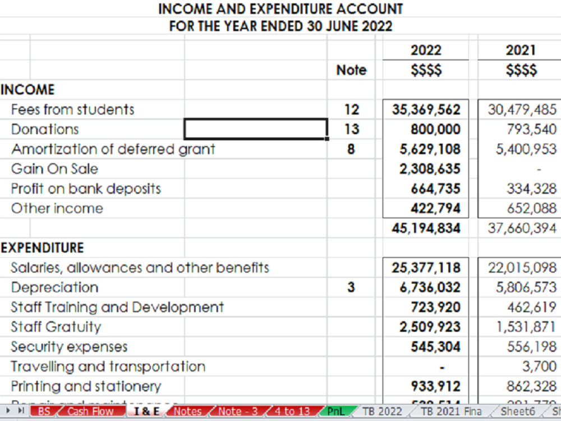Select the 2022 column header
The height and width of the screenshot is (421, 561).
coord(426,50)
